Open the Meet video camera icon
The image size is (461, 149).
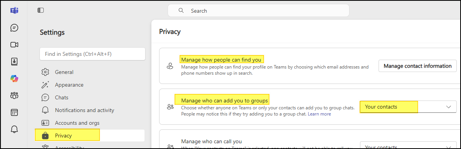click(14, 45)
